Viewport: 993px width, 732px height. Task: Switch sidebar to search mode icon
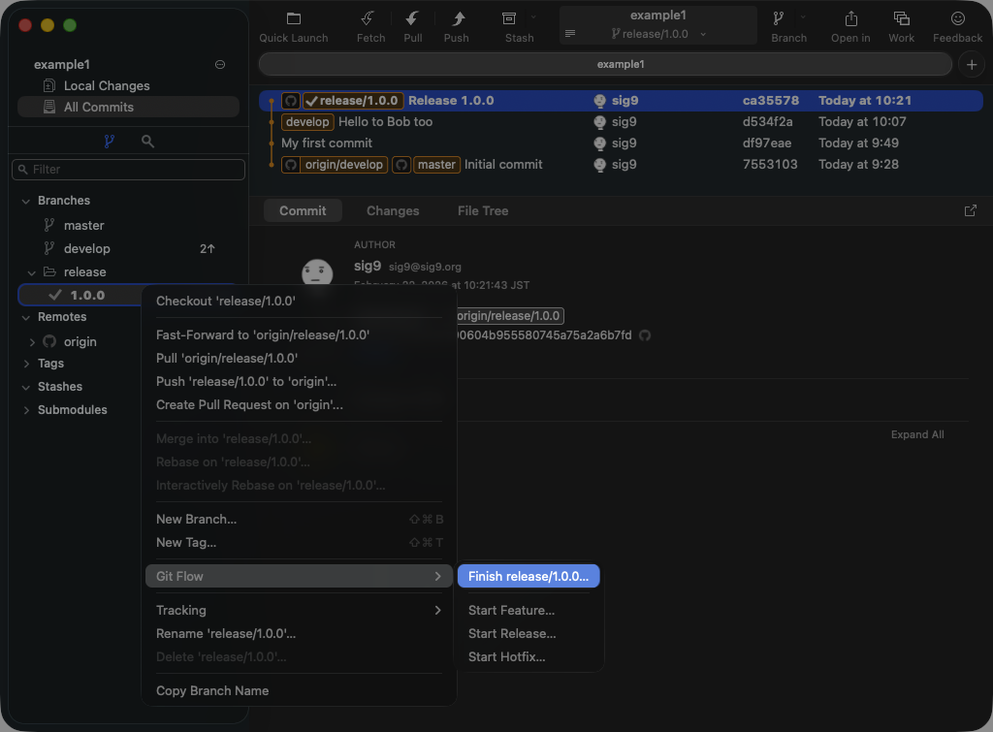click(147, 142)
